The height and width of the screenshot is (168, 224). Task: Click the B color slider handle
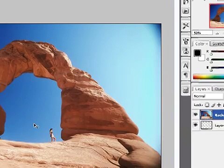(x=211, y=70)
